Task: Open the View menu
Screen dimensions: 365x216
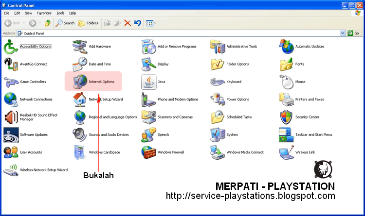Action: click(28, 13)
